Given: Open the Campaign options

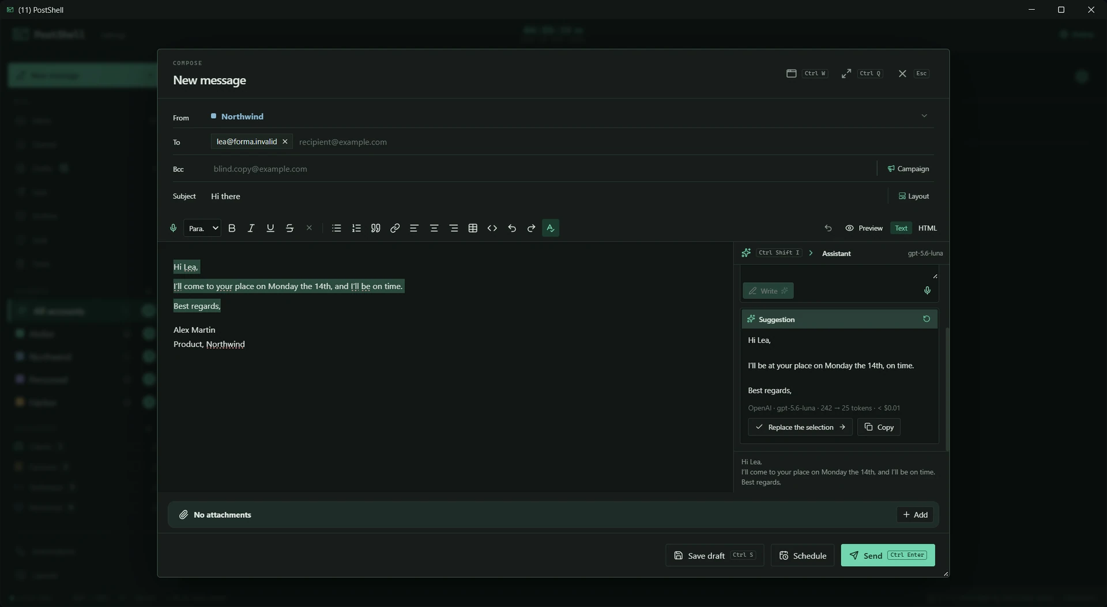Looking at the screenshot, I should [908, 169].
